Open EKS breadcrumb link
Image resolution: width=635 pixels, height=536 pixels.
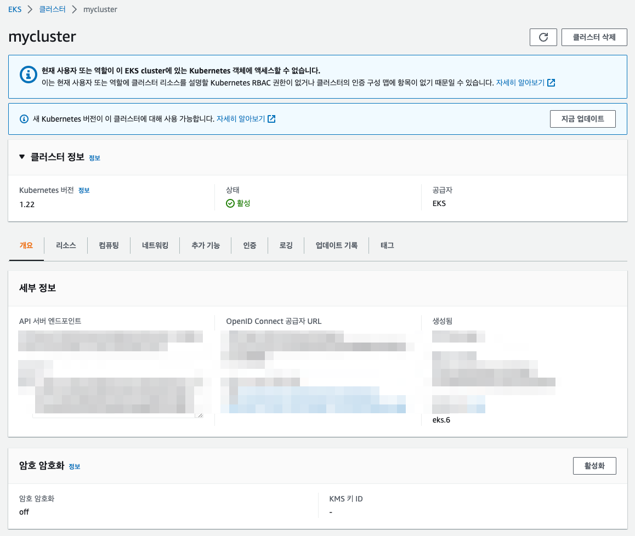15,9
